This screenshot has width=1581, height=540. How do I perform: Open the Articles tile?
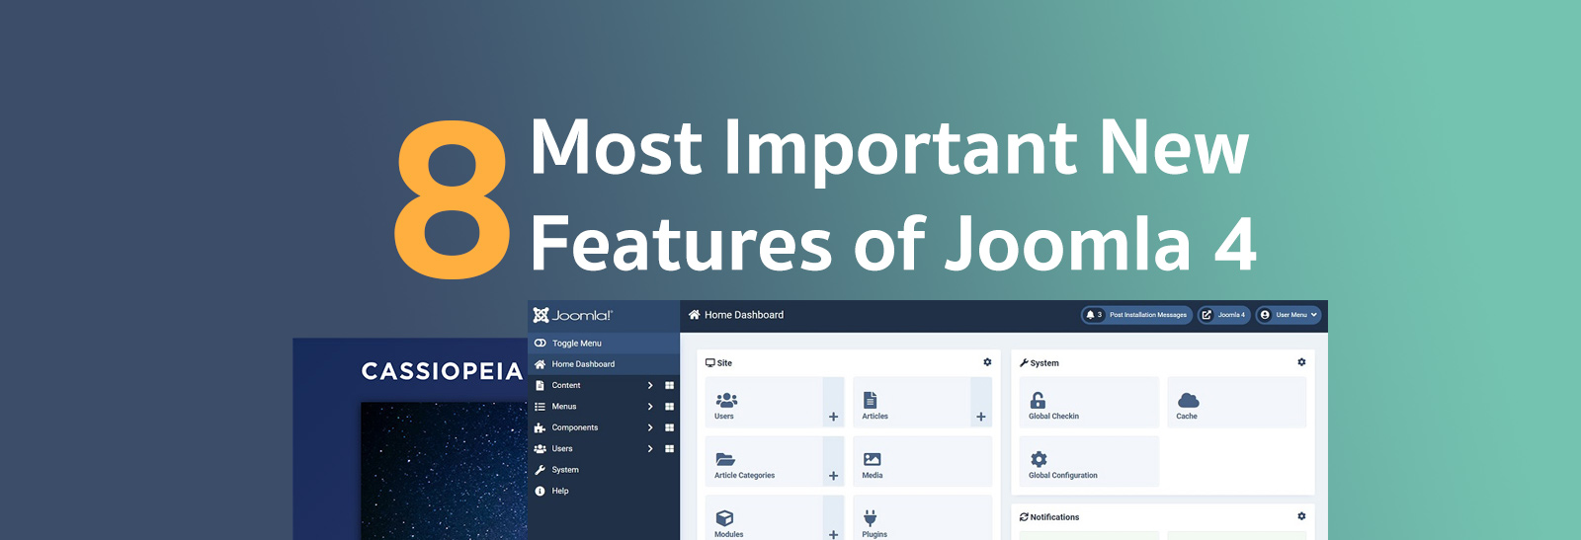911,402
